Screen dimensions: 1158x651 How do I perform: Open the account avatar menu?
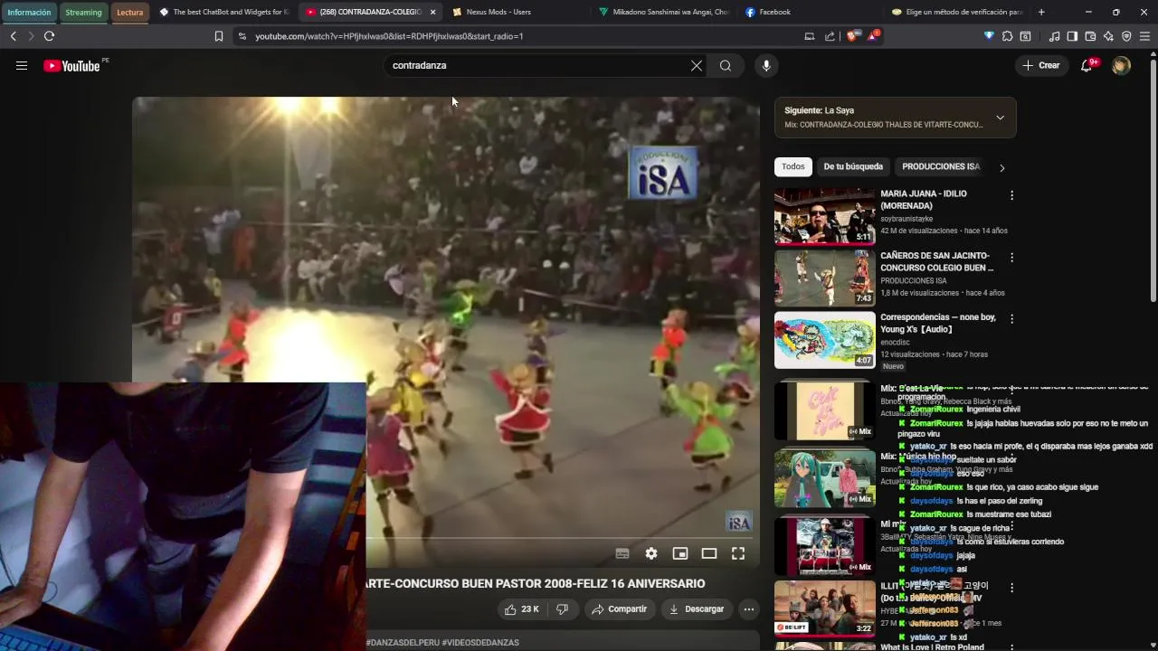point(1121,65)
